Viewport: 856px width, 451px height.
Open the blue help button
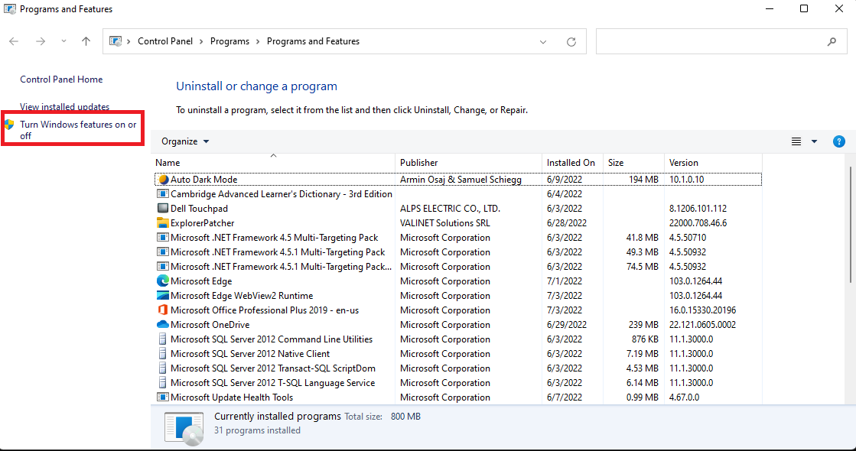[838, 141]
